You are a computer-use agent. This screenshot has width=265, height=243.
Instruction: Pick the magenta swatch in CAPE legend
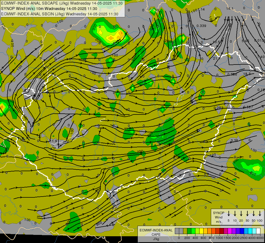click(230, 231)
